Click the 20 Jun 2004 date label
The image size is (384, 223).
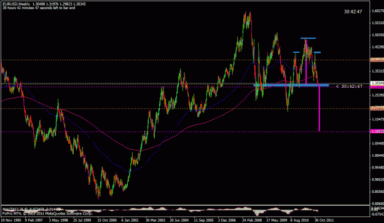coord(179,220)
